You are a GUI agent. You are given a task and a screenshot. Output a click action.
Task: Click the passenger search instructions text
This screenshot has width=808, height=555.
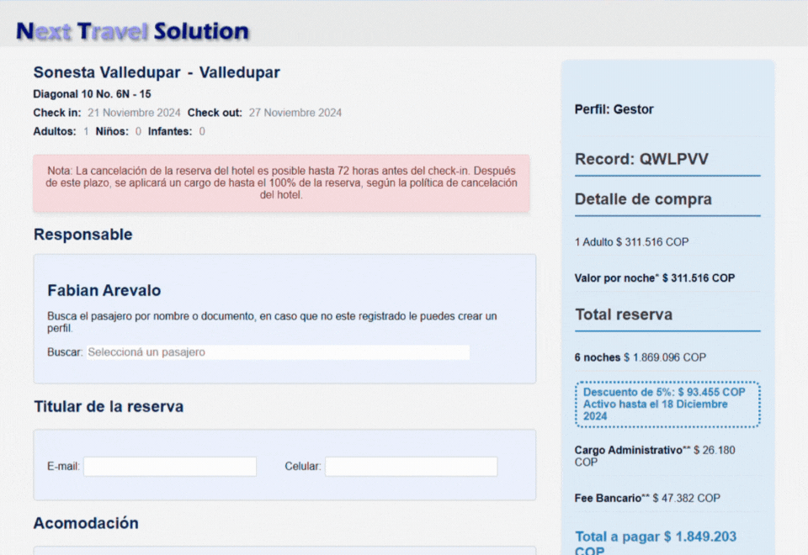pos(272,322)
